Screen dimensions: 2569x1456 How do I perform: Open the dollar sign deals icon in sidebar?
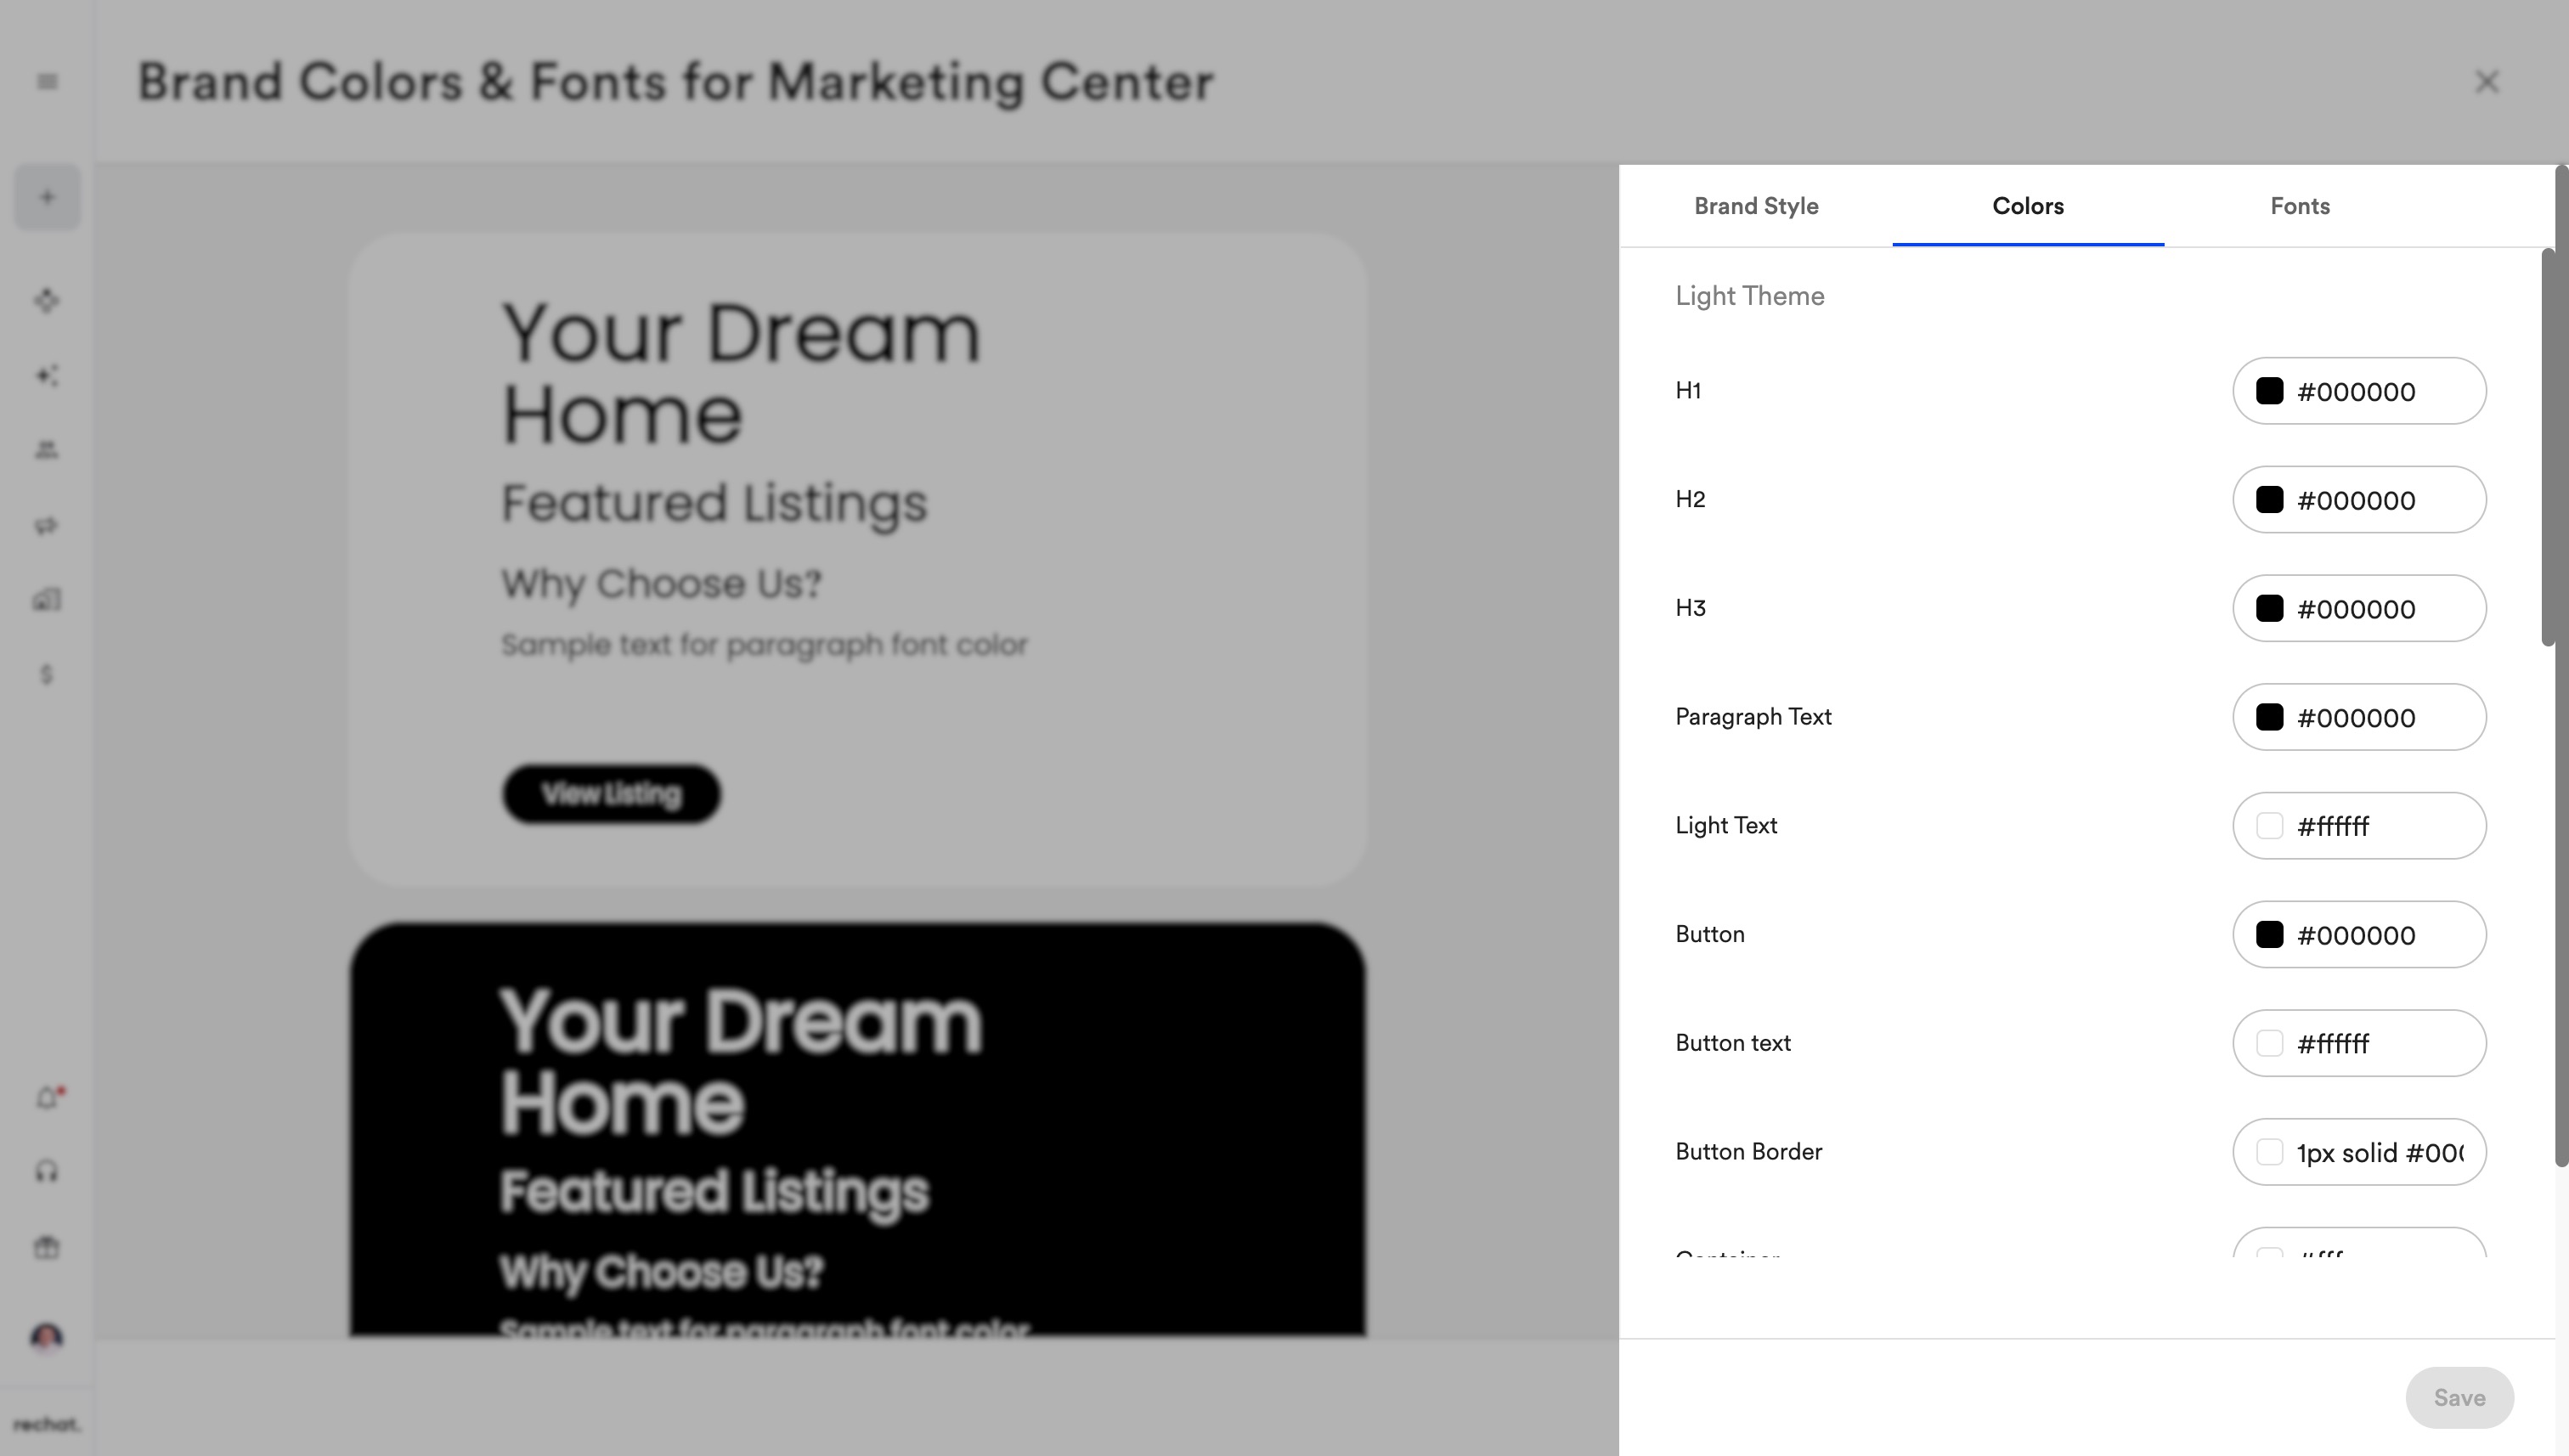coord(47,675)
